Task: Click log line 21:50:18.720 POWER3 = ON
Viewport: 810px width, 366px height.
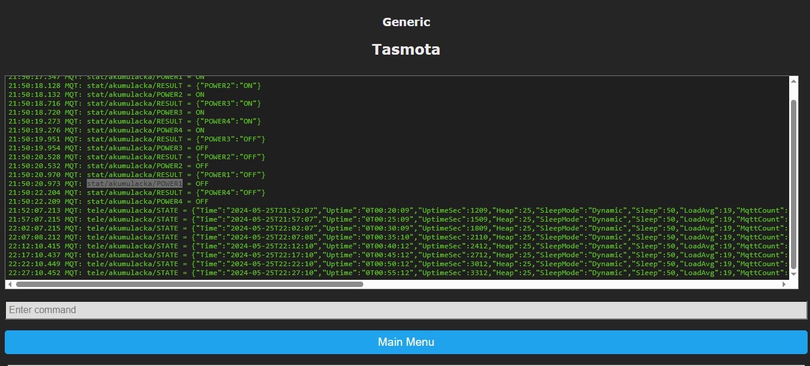Action: (106, 112)
